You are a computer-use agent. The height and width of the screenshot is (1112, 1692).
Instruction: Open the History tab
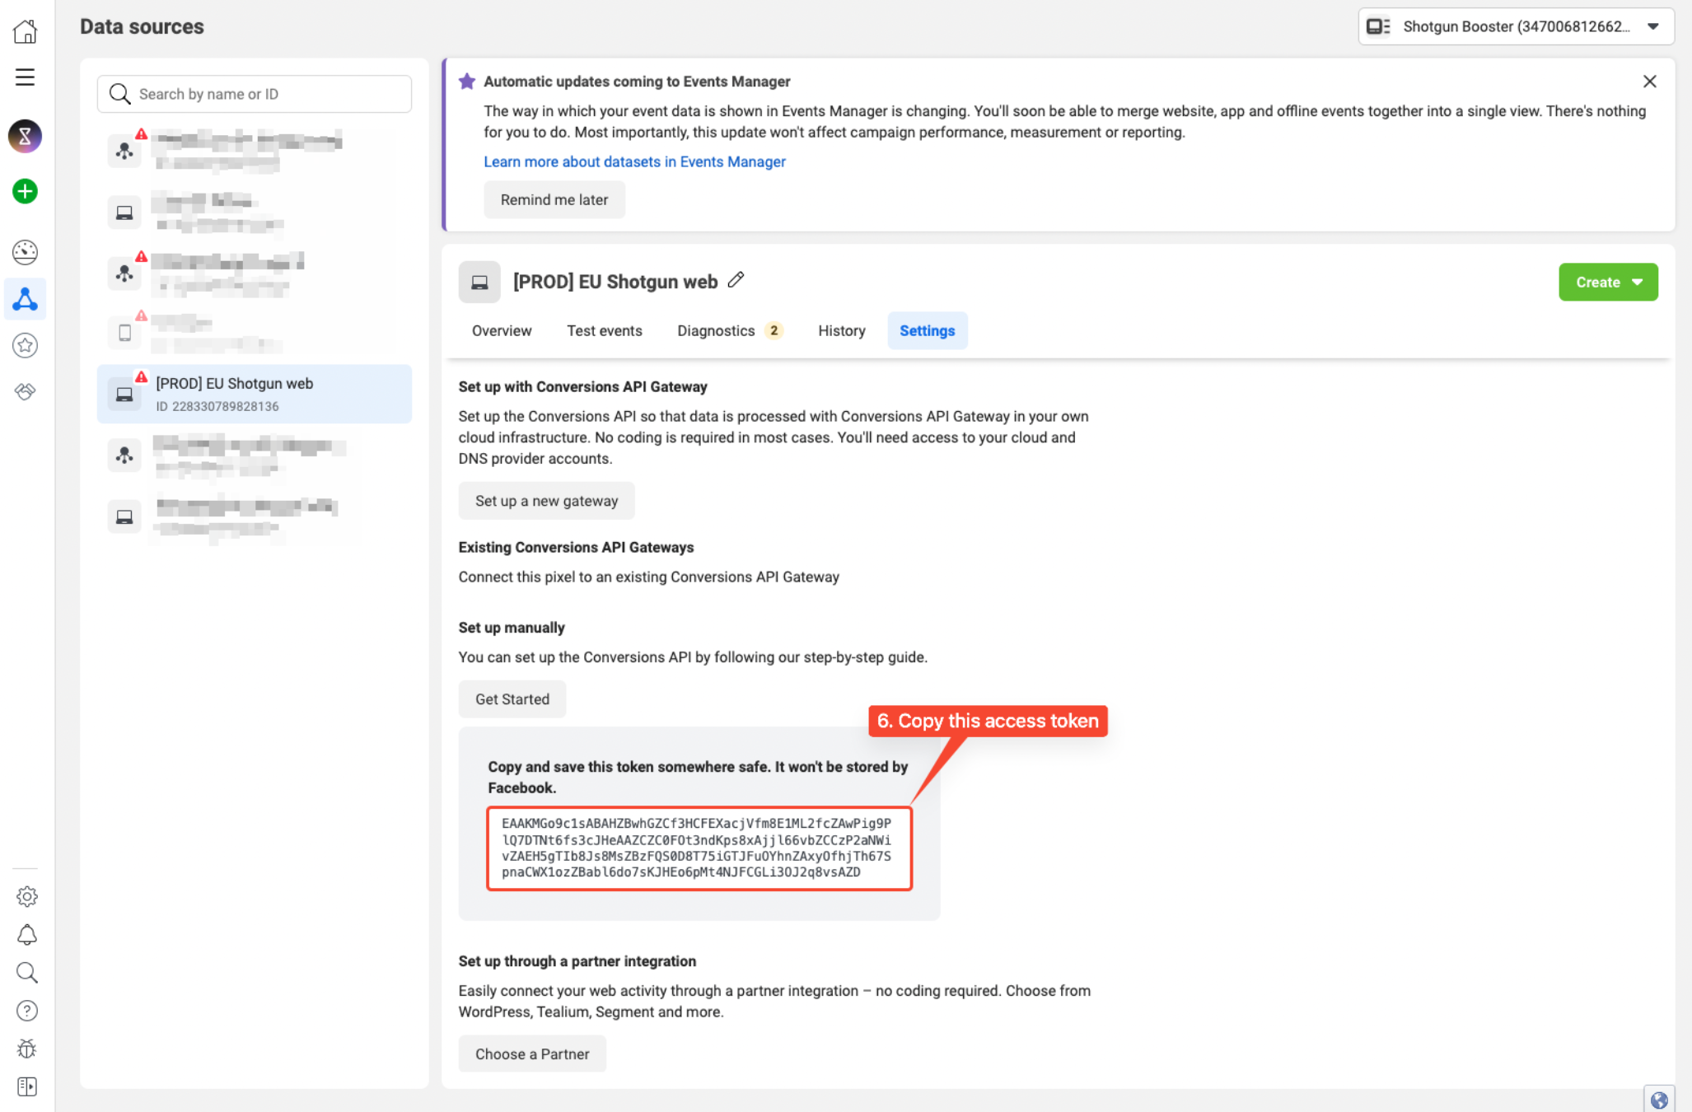click(842, 330)
